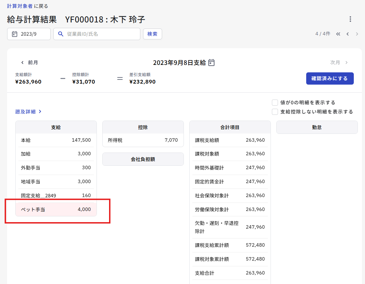Enable 支給控除しない明細を表示する checkbox
The height and width of the screenshot is (284, 365).
pyautogui.click(x=275, y=112)
